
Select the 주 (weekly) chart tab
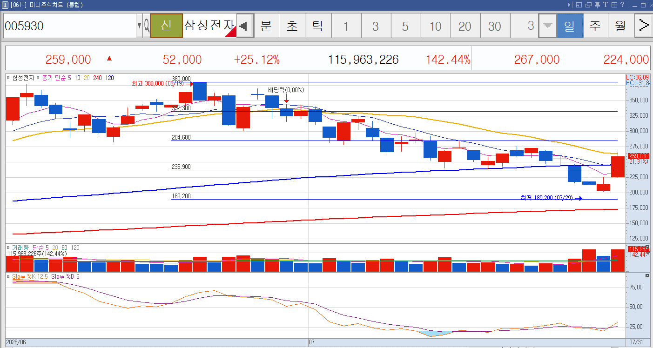point(595,26)
